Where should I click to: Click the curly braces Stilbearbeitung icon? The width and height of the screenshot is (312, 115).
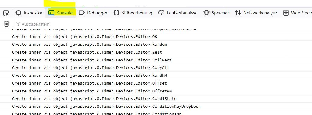116,13
